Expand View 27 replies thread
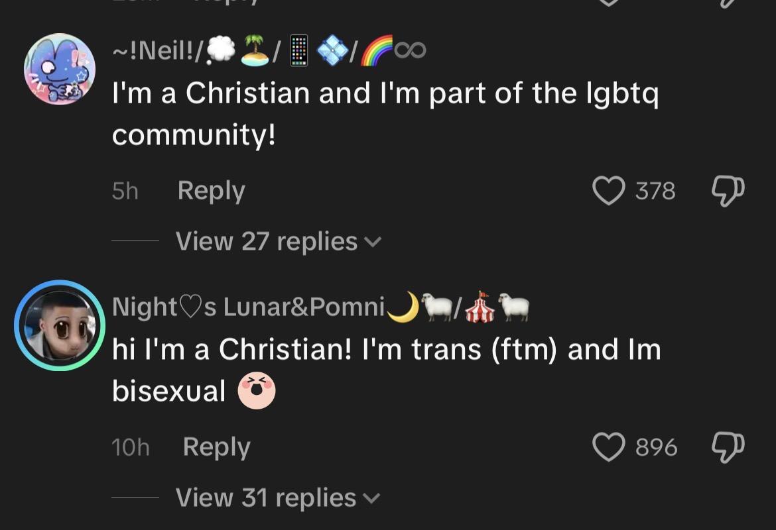776x530 pixels. [x=267, y=242]
